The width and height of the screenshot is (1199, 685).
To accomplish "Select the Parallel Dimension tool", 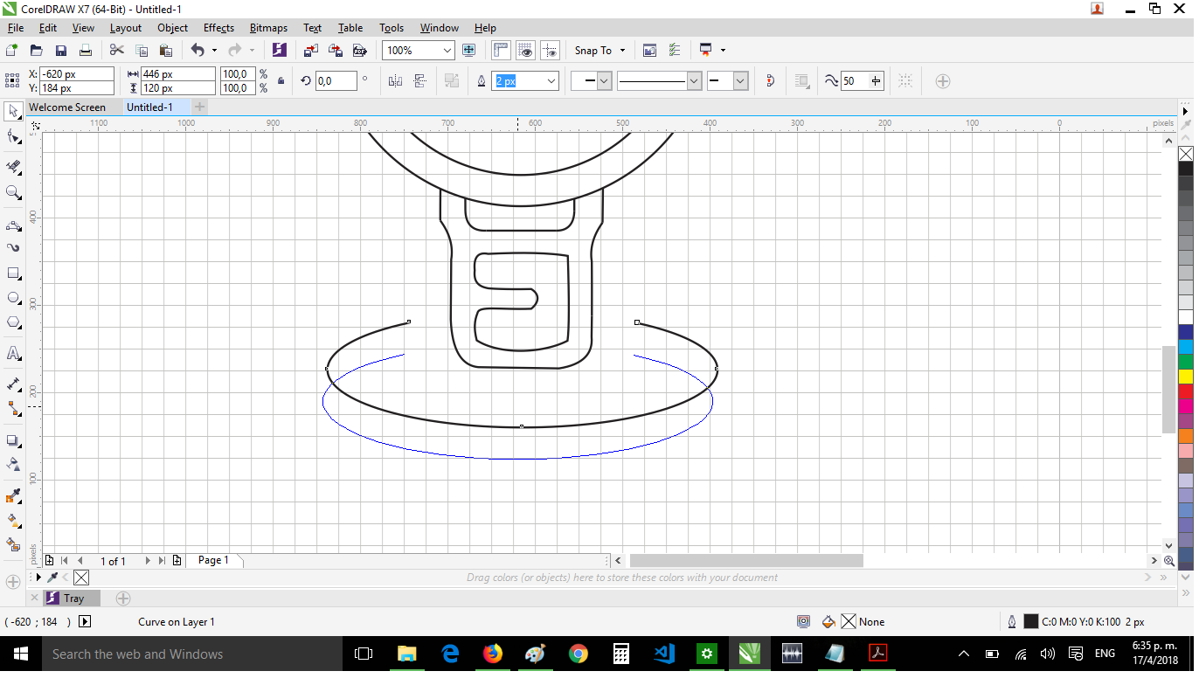I will click(x=13, y=384).
